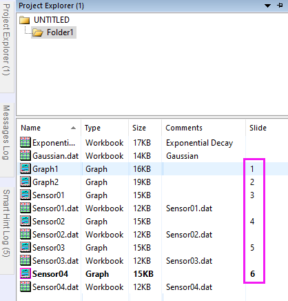Click the Sensor04.dat workbook icon
Screen dimensions: 288x301
[25, 287]
